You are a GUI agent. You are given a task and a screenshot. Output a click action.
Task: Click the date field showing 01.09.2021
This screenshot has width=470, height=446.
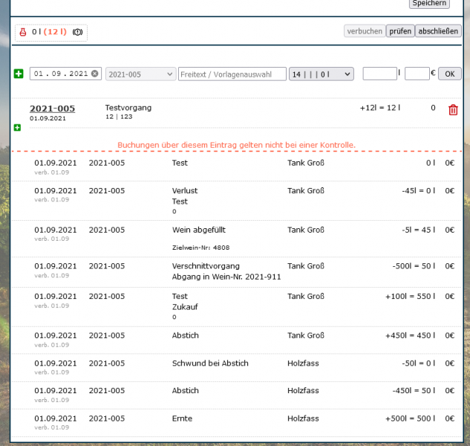tap(59, 74)
